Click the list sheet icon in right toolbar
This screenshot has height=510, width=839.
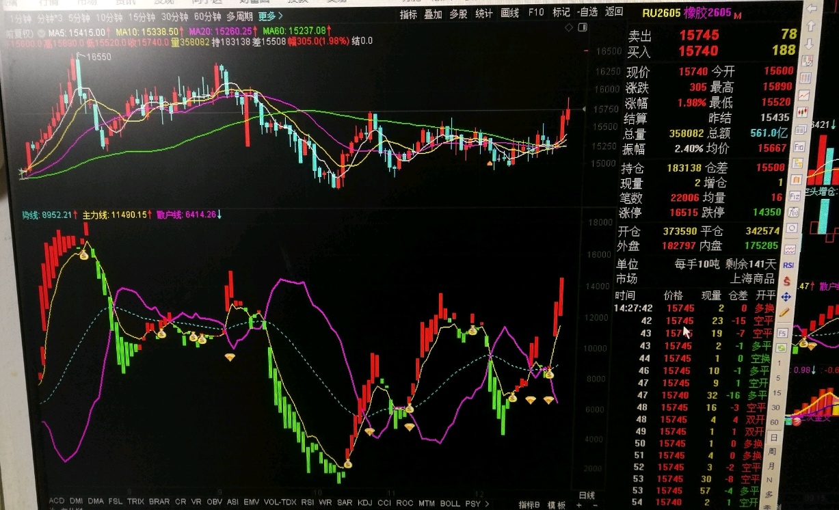pyautogui.click(x=805, y=78)
